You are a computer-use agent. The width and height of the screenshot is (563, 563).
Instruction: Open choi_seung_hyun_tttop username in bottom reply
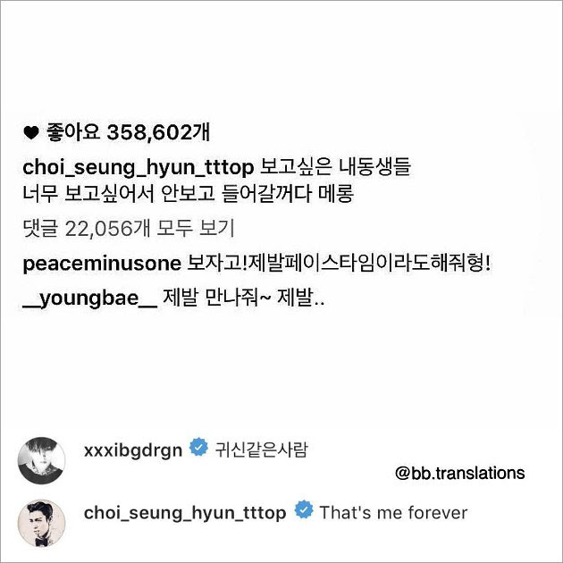click(185, 513)
